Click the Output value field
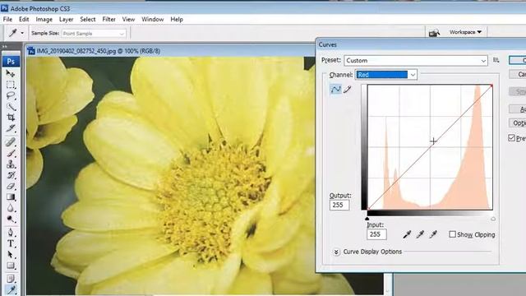The image size is (526, 296). [339, 205]
